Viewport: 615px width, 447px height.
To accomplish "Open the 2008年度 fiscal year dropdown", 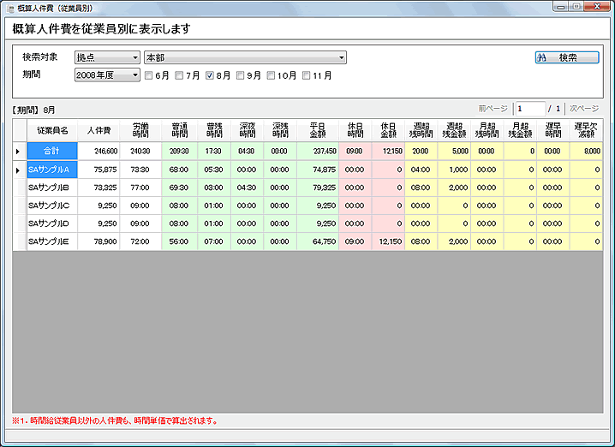I will point(106,75).
